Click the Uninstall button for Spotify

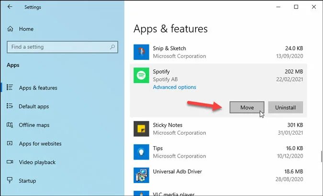(x=286, y=107)
